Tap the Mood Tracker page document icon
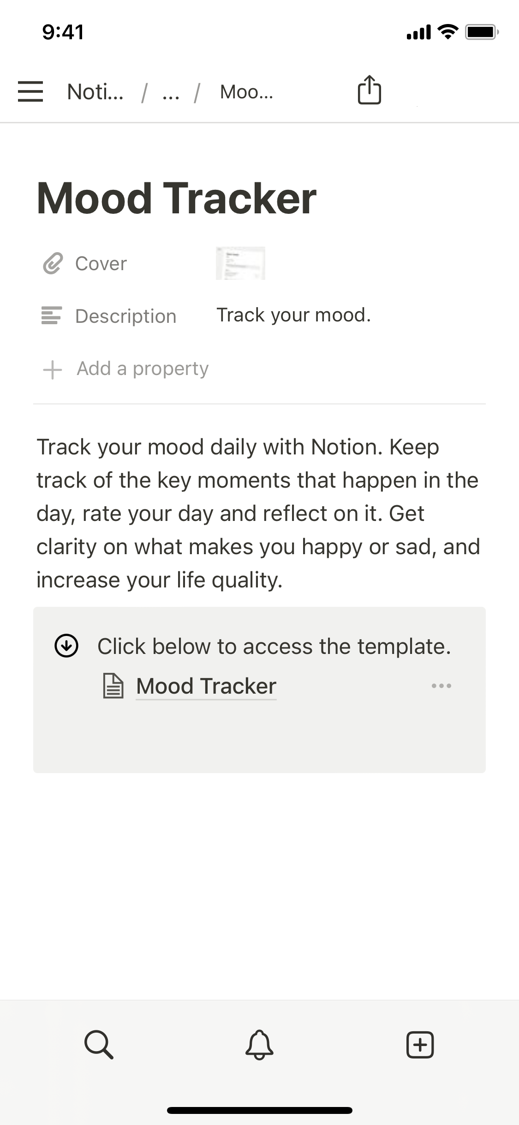 point(113,686)
